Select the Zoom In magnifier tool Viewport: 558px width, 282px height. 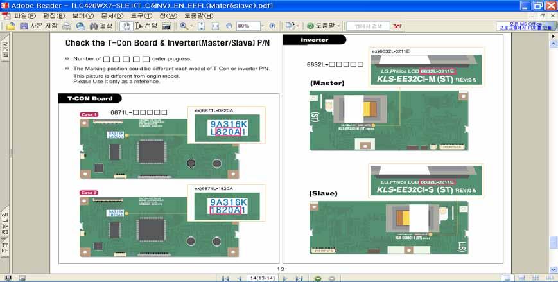pyautogui.click(x=184, y=26)
